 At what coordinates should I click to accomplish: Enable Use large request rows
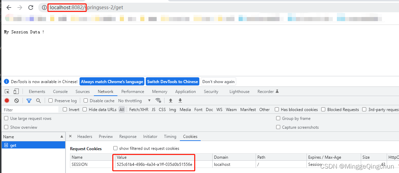(x=6, y=119)
